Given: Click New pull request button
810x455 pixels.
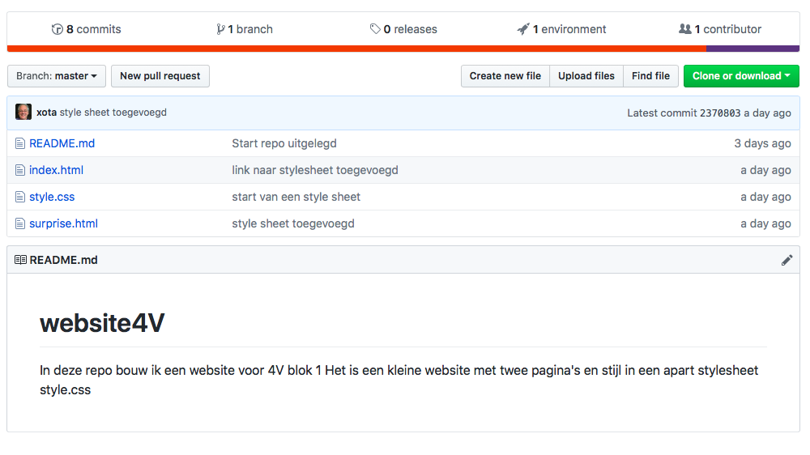Looking at the screenshot, I should pos(160,76).
